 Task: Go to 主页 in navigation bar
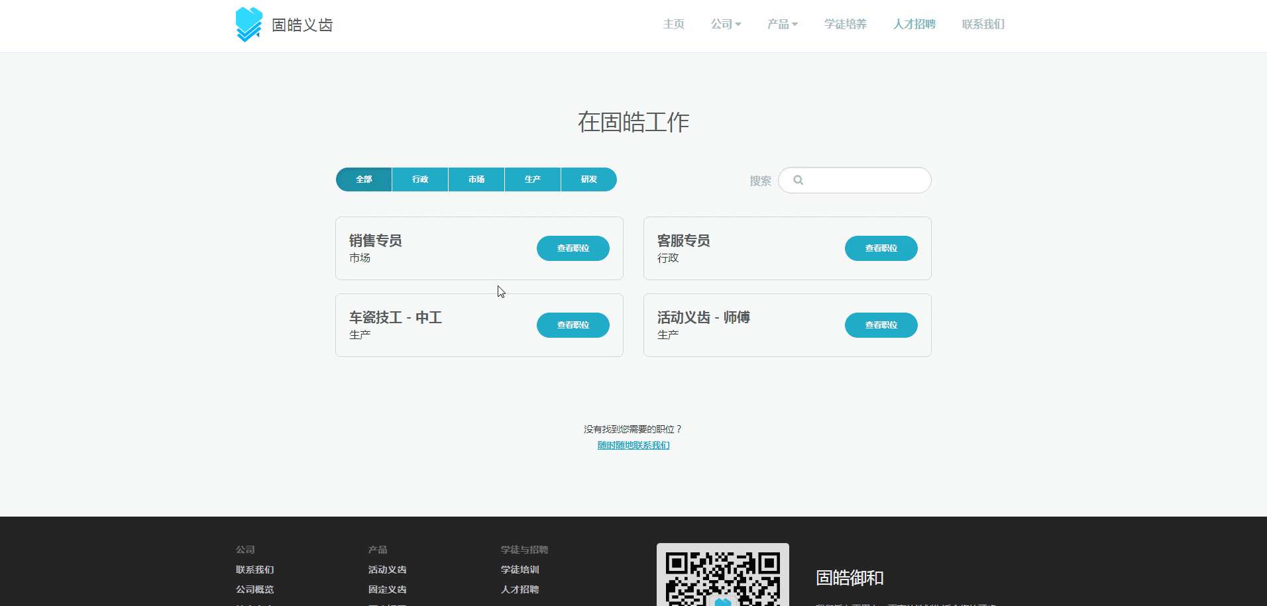click(673, 25)
